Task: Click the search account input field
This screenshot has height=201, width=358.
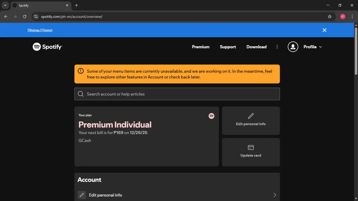Action: click(x=177, y=94)
